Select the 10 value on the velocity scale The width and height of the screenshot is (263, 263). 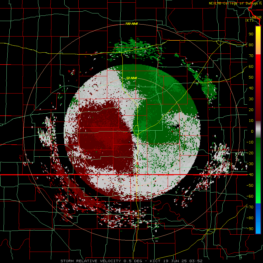click(x=251, y=121)
